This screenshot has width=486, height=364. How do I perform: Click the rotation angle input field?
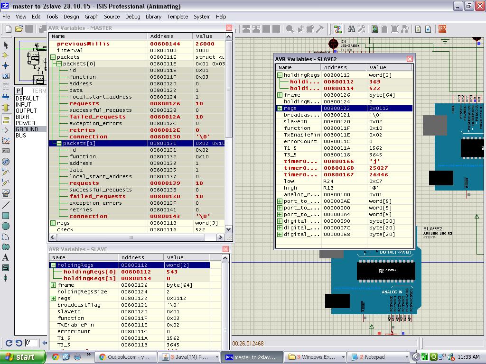click(x=31, y=343)
